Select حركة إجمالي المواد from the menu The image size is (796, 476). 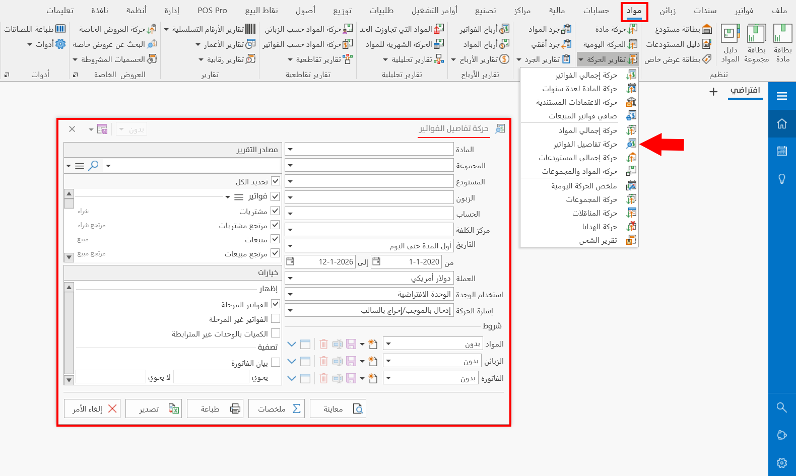click(579, 130)
